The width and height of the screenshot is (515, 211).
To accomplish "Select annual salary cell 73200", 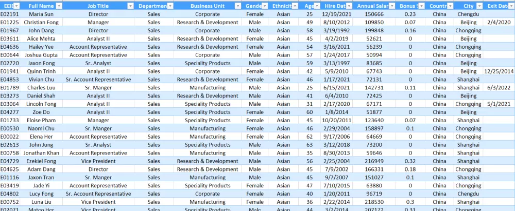I will click(374, 145).
